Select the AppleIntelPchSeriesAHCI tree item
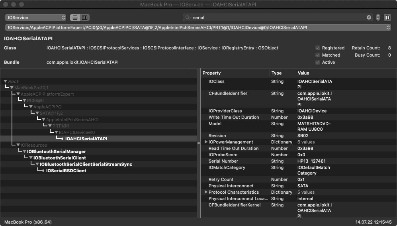This screenshot has height=226, width=397. (x=72, y=119)
